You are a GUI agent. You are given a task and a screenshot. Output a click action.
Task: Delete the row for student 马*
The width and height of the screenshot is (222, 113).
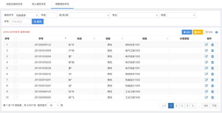point(213,74)
